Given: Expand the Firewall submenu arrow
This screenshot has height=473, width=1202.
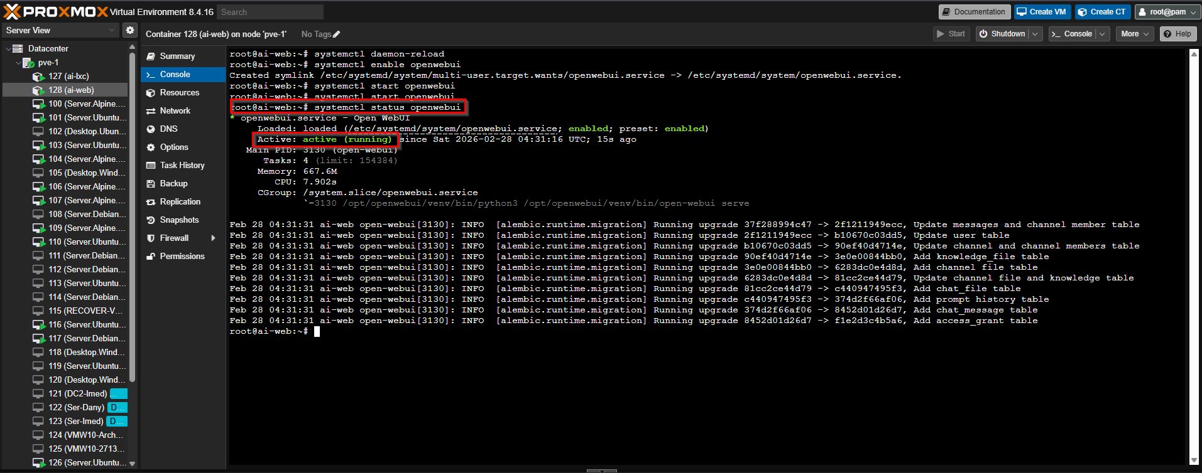Looking at the screenshot, I should tap(214, 238).
